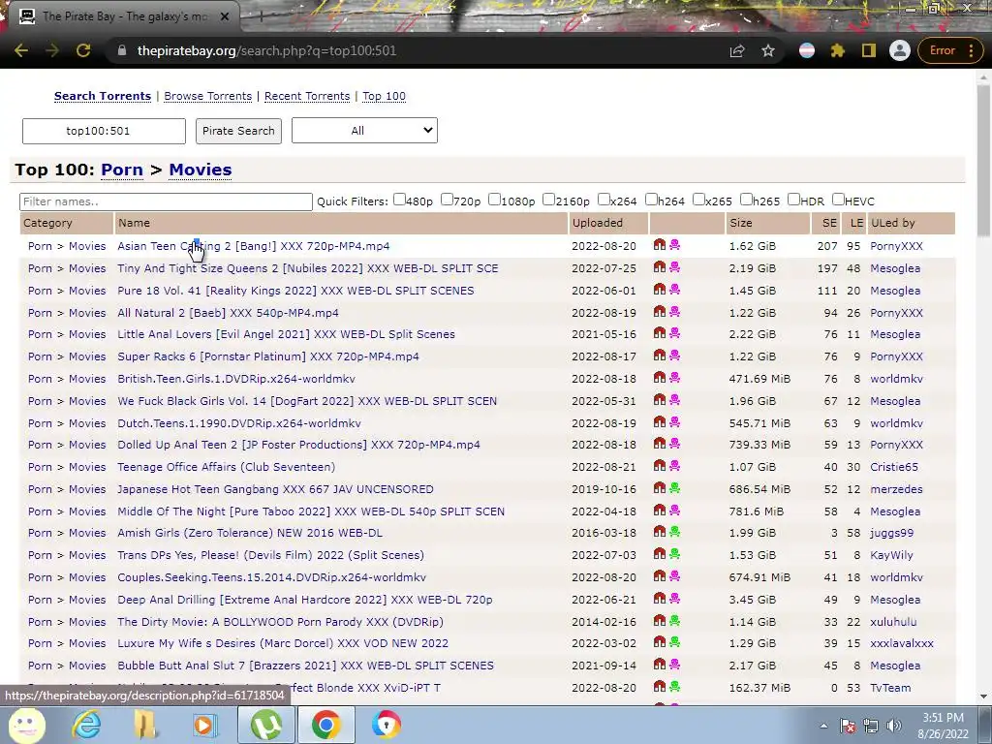Open the taskbar clock showing 3:51 PM
Viewport: 992px width, 744px height.
coord(943,726)
